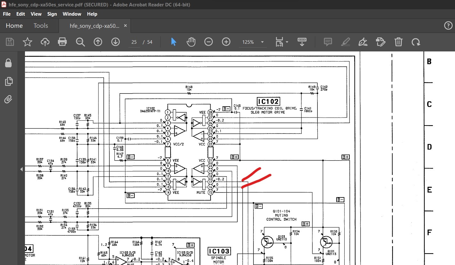The width and height of the screenshot is (455, 265).
Task: Open the Find text magnifier
Action: pos(80,42)
